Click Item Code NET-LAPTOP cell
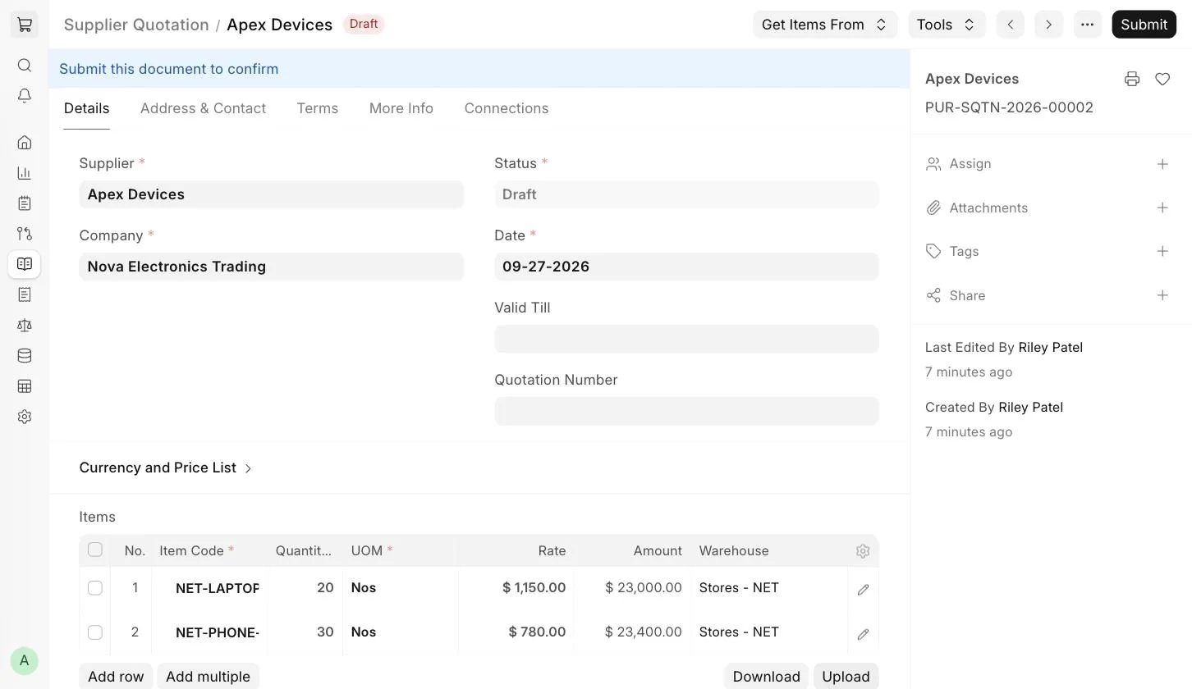Screen dimensions: 1192x689 pyautogui.click(x=209, y=588)
